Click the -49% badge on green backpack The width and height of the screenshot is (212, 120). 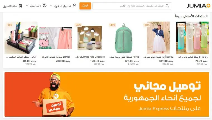[112, 25]
